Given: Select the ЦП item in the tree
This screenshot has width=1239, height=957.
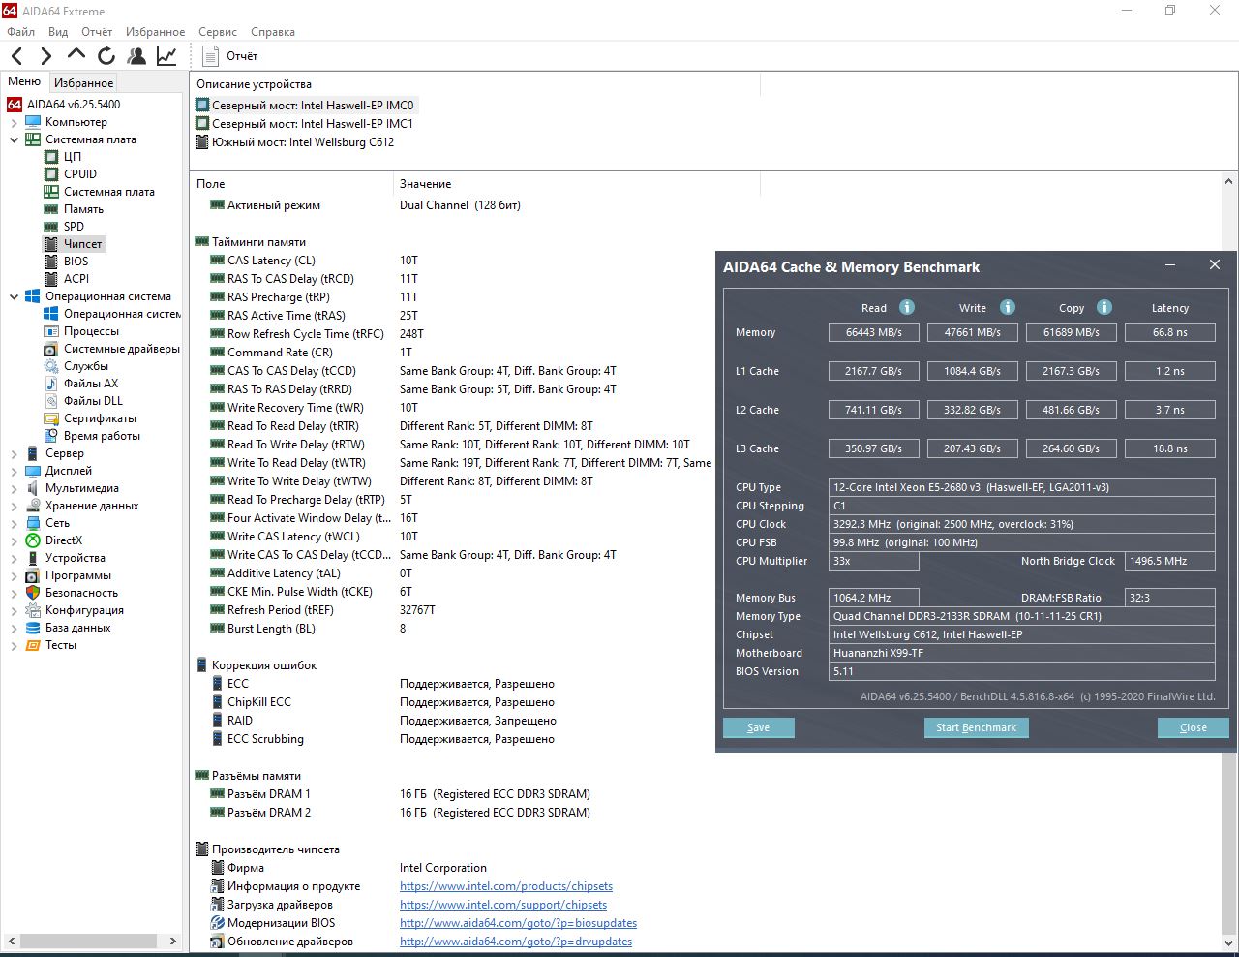Looking at the screenshot, I should click(73, 157).
